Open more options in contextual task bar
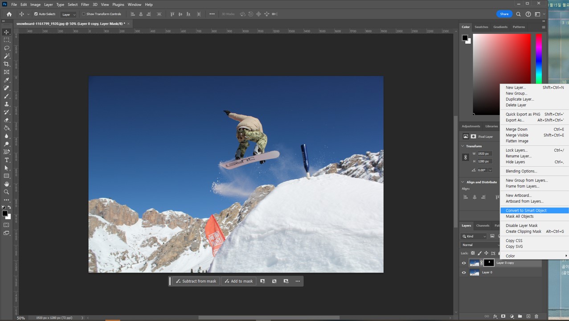 (x=298, y=281)
